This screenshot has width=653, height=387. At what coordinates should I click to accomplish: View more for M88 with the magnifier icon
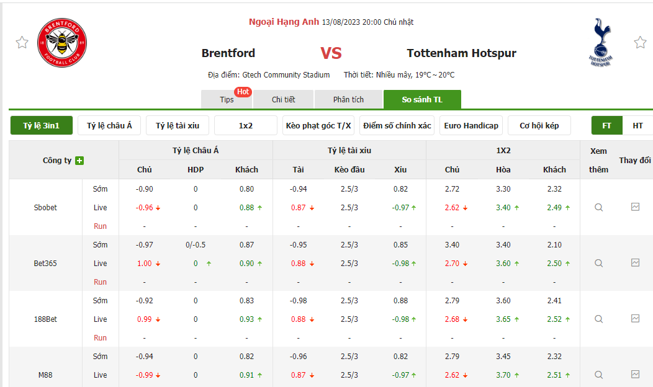598,375
